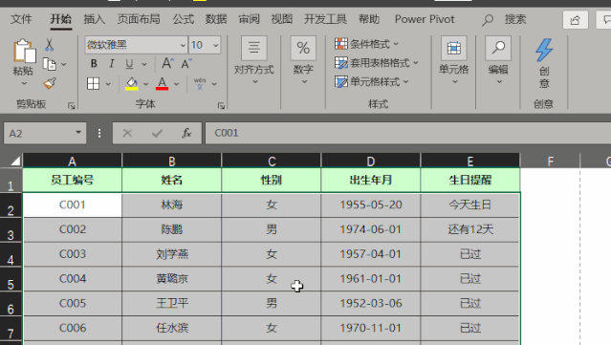Switch to the Home (开始) tab
The width and height of the screenshot is (611, 345).
pyautogui.click(x=61, y=19)
